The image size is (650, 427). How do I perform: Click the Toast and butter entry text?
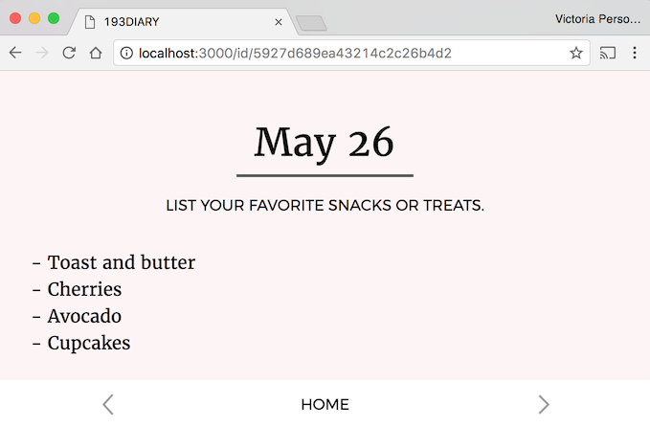pyautogui.click(x=121, y=262)
